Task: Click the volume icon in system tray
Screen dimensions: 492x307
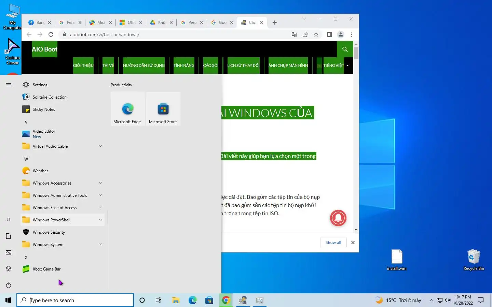Action: (448, 300)
